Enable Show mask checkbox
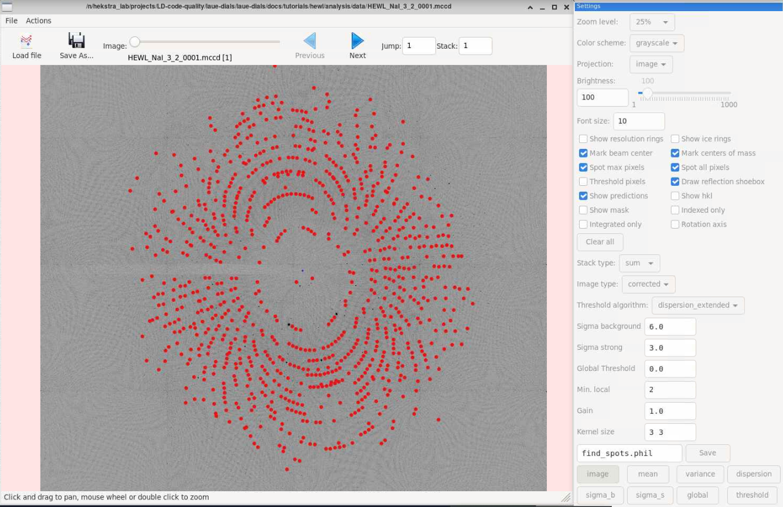The width and height of the screenshot is (783, 507). pyautogui.click(x=583, y=210)
